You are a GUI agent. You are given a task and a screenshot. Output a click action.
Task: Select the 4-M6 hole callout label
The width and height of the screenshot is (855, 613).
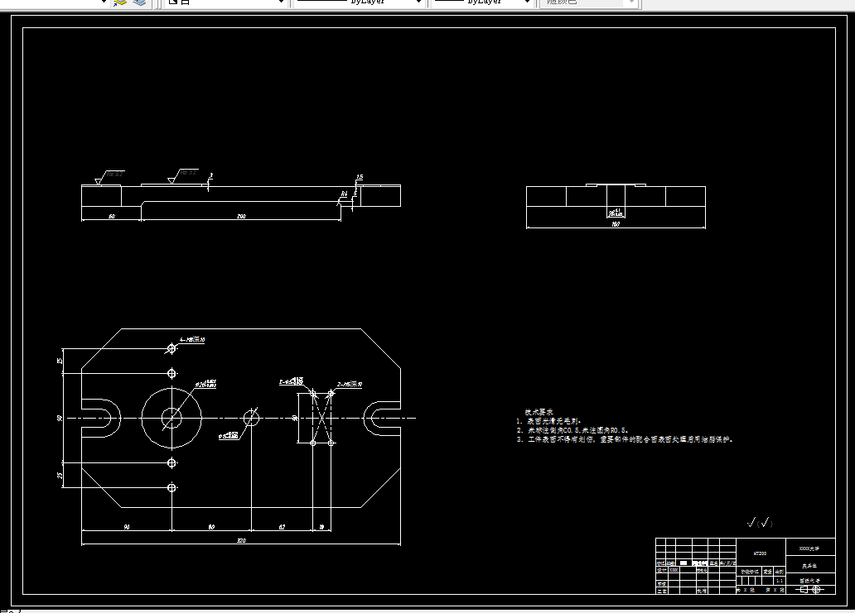point(192,340)
